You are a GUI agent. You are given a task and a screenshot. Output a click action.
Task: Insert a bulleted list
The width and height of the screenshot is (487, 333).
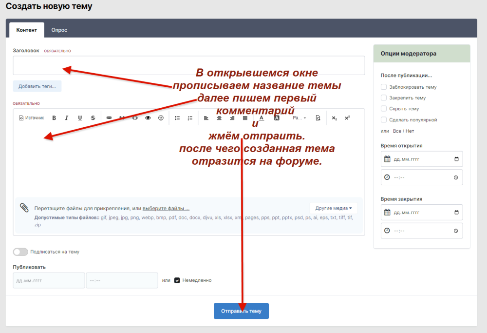pos(177,118)
